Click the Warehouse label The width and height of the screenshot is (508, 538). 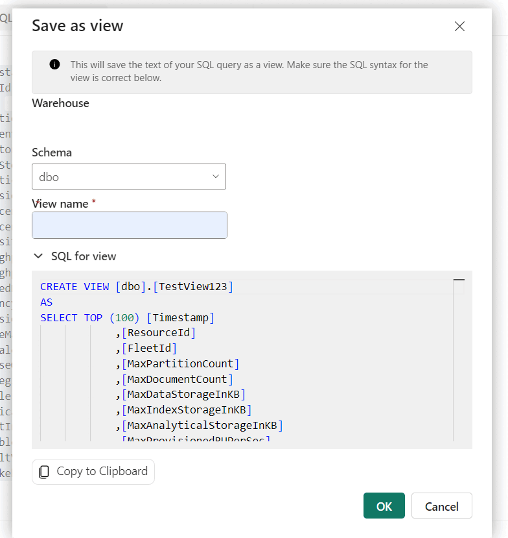click(60, 103)
